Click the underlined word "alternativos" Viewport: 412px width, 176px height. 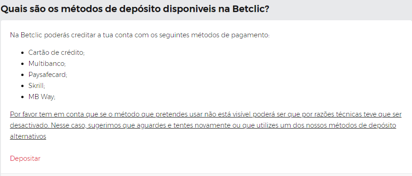coord(28,136)
